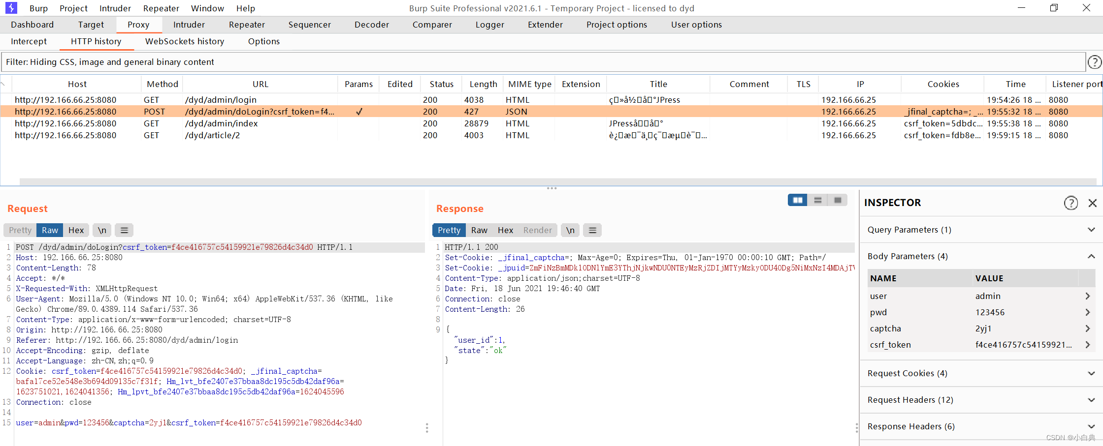Select the GET /dyd/admin/index history row
Image resolution: width=1103 pixels, height=446 pixels.
(551, 123)
